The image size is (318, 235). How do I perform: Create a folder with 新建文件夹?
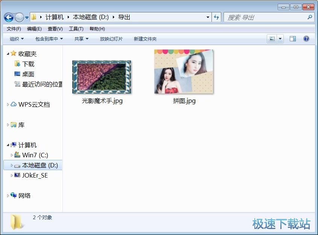(x=145, y=39)
